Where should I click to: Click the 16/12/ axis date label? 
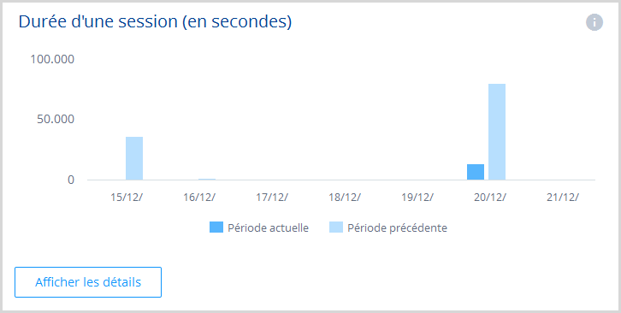pyautogui.click(x=199, y=198)
